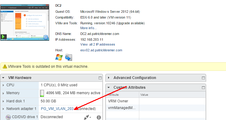Click the VM migration status icon

click(69, 57)
